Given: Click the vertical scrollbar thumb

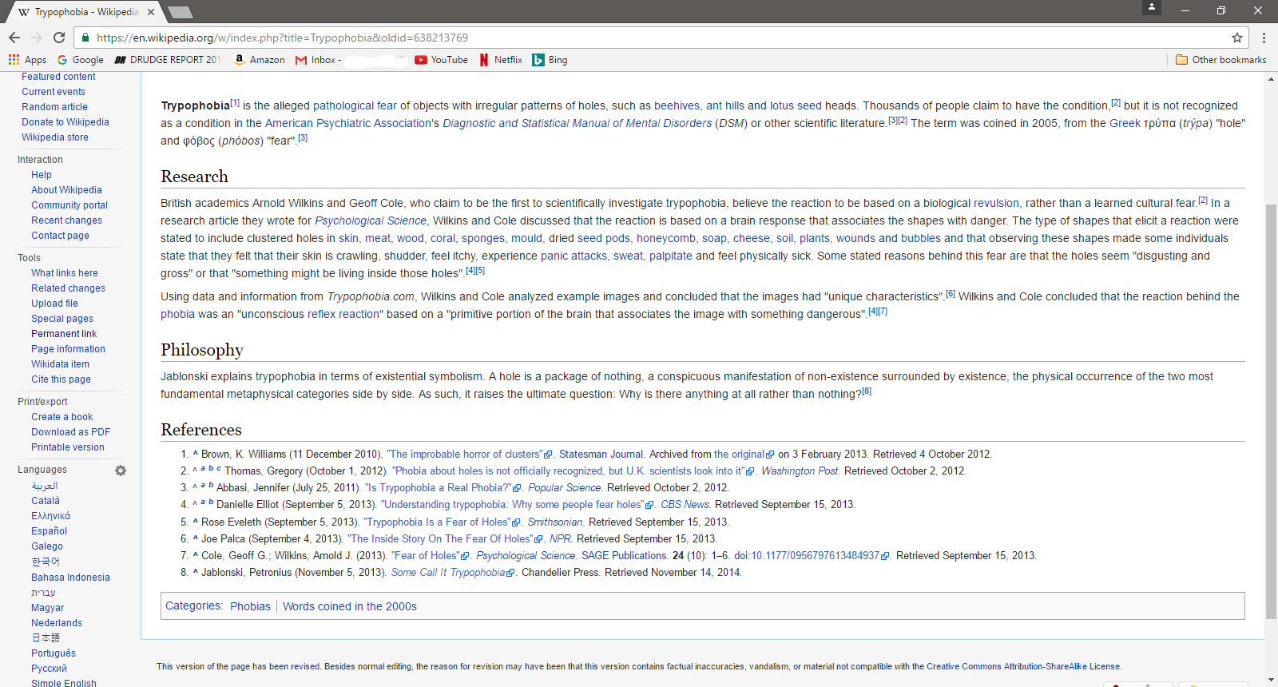Looking at the screenshot, I should [1271, 411].
